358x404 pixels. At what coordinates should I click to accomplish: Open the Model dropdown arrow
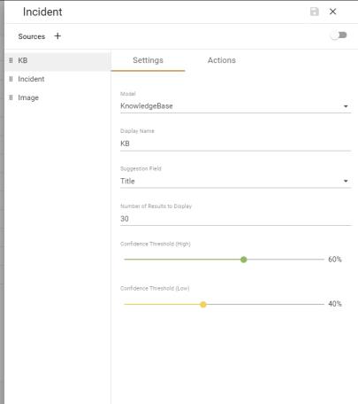(x=346, y=106)
